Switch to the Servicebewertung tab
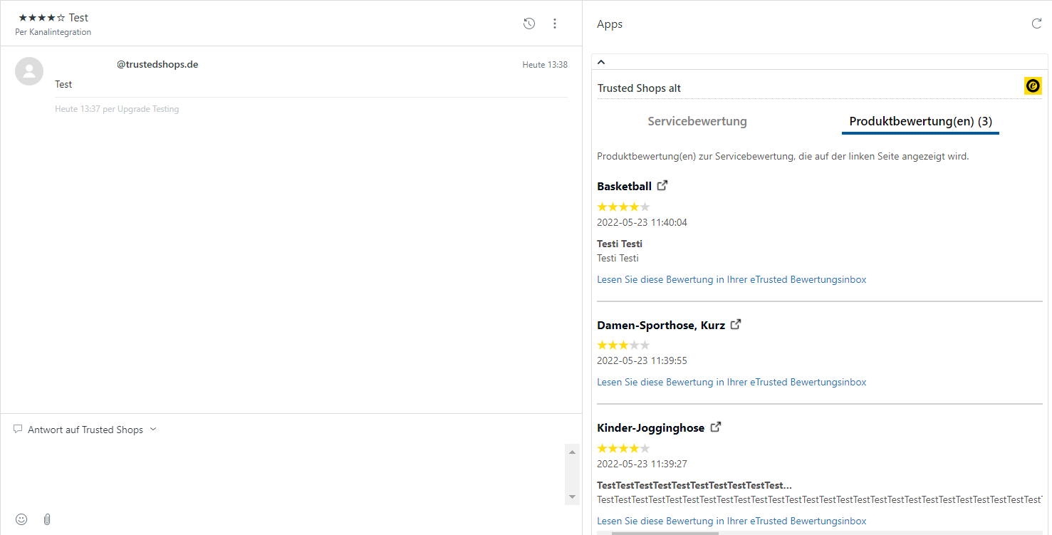The image size is (1052, 535). (x=697, y=121)
